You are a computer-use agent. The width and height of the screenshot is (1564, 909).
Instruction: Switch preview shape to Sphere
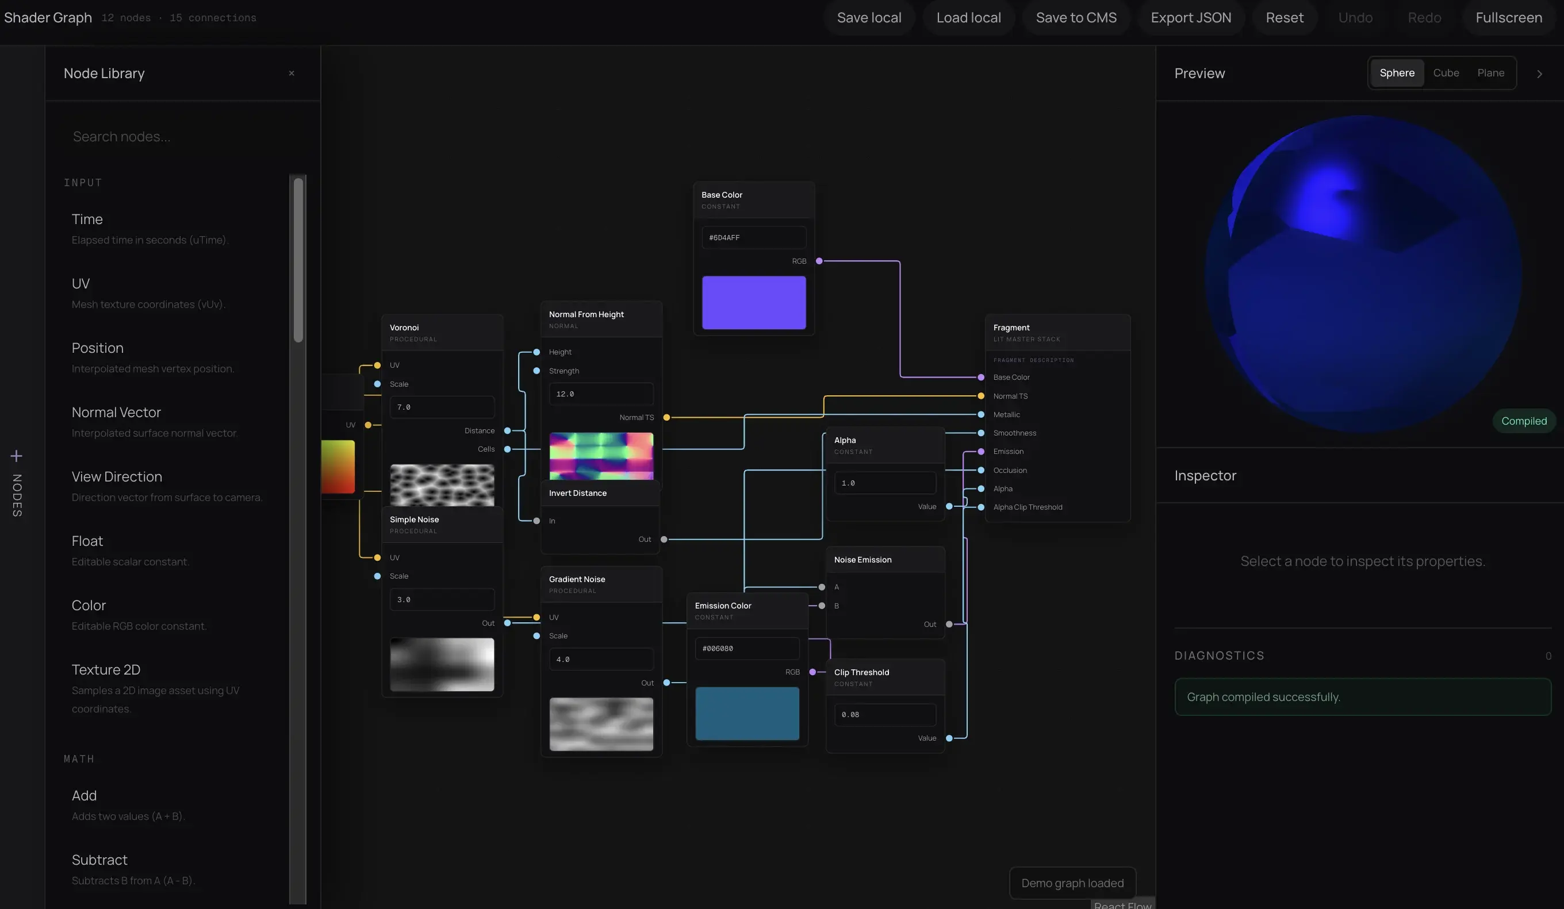(x=1397, y=73)
